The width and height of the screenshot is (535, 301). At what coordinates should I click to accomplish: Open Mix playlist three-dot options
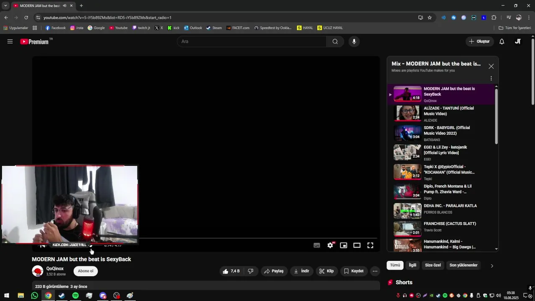click(491, 78)
